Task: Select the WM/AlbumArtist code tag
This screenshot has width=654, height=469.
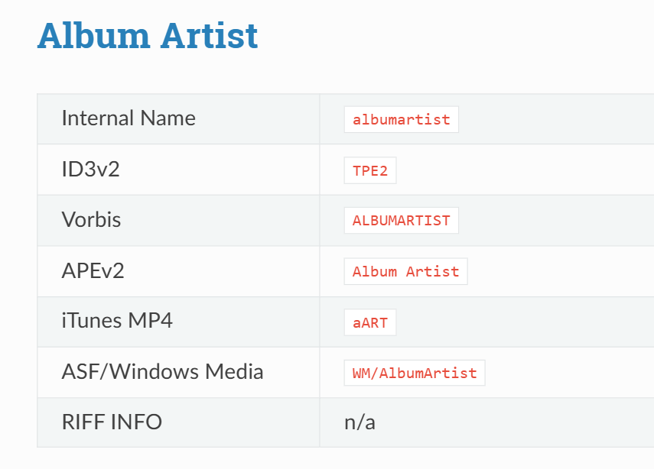Action: pos(414,374)
